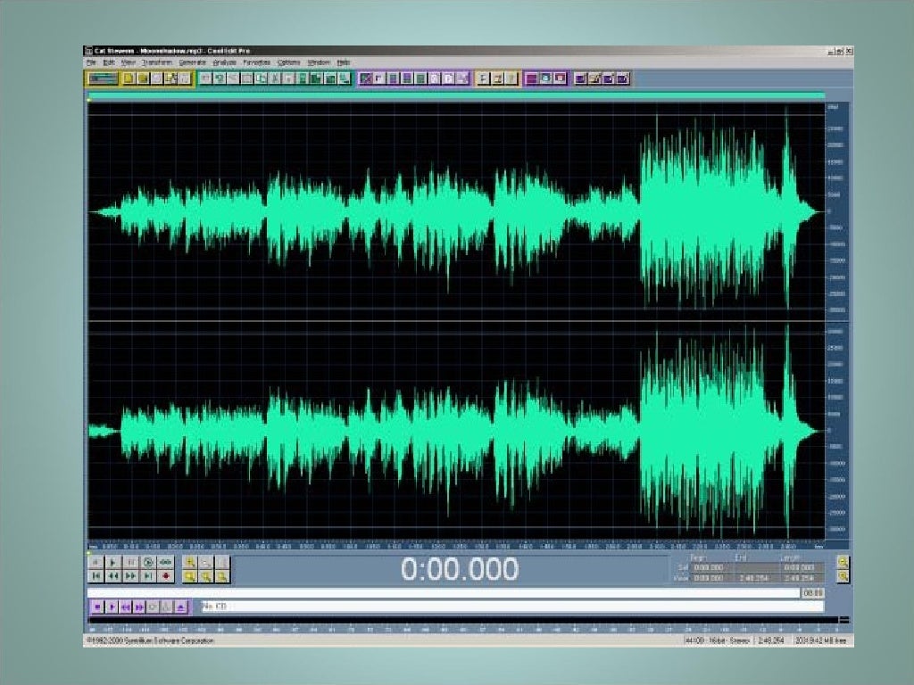The width and height of the screenshot is (914, 685).
Task: Click the right channel waveform
Action: coord(456,430)
